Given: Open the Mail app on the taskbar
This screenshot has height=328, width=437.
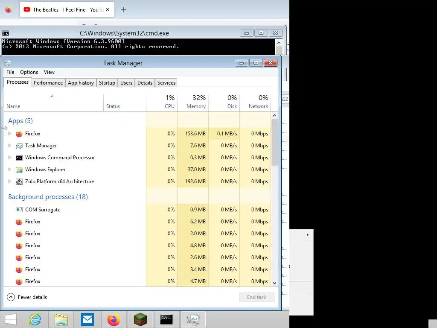Looking at the screenshot, I should (87, 319).
